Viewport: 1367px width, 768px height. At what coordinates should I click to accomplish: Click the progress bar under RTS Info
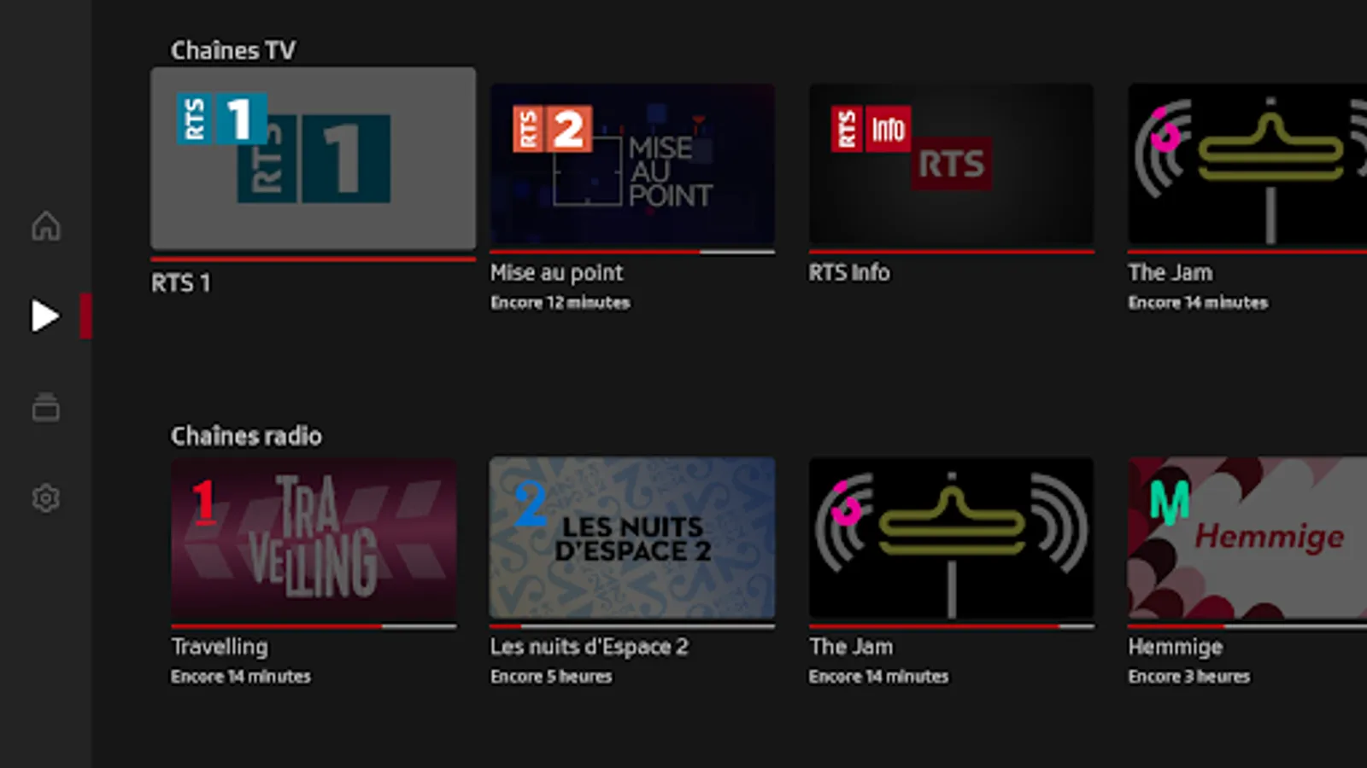click(951, 252)
